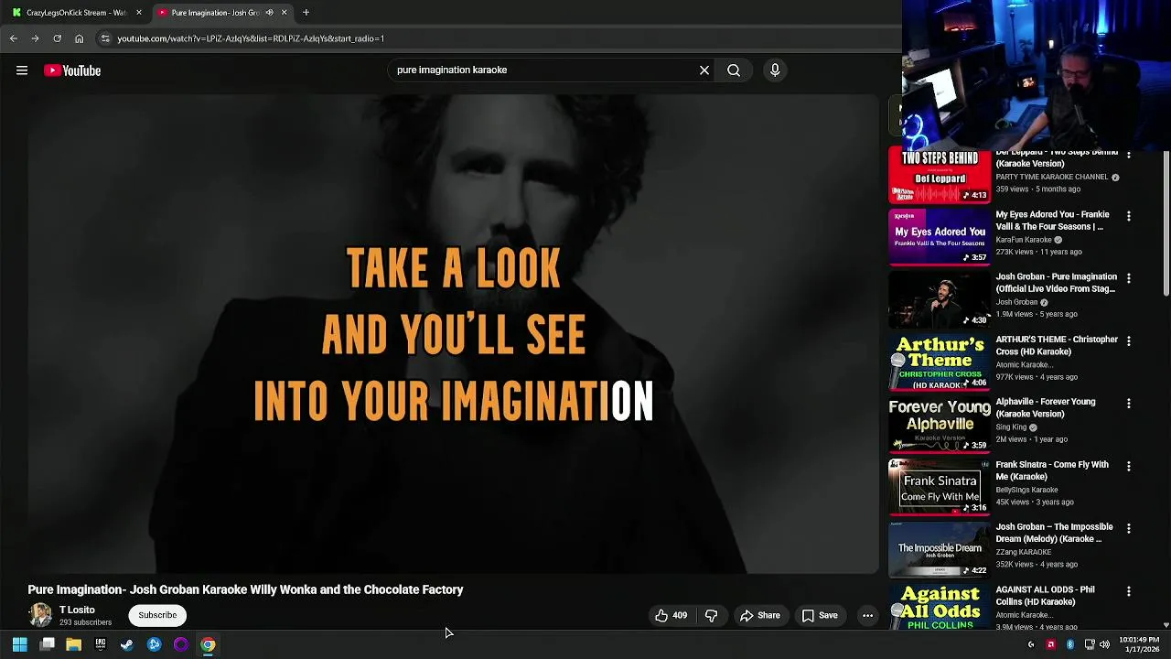Open the taskbar clock and date
The width and height of the screenshot is (1171, 659).
click(1139, 644)
